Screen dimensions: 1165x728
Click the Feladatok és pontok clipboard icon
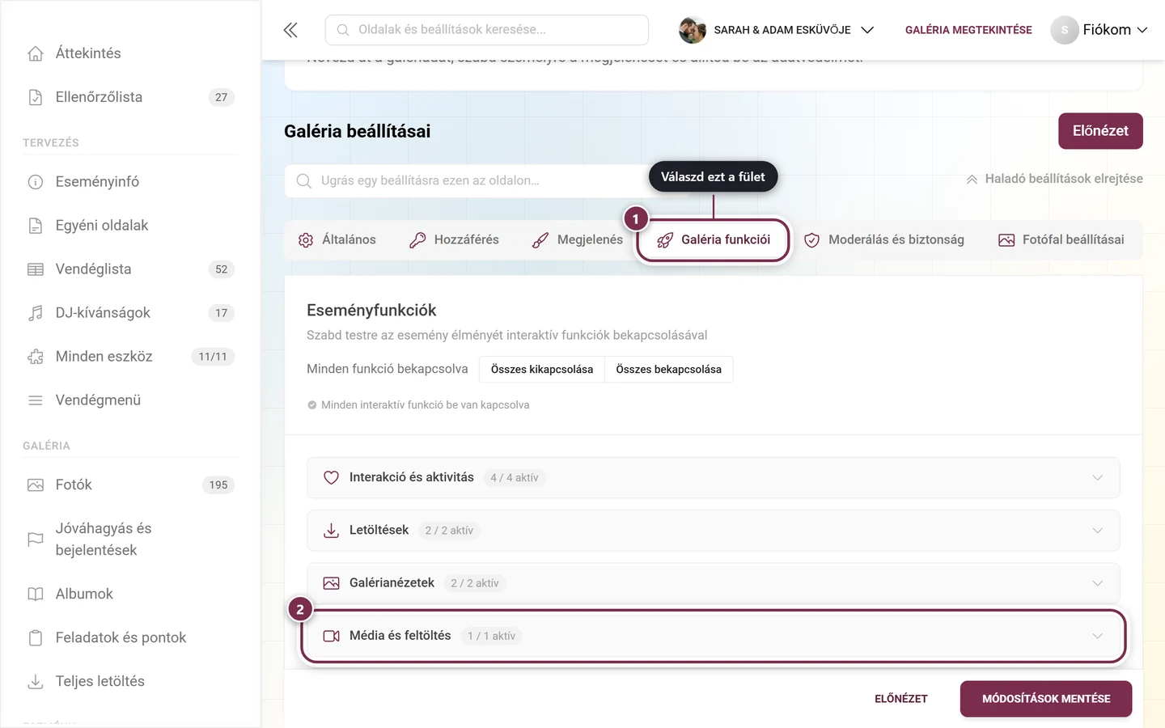[x=36, y=638]
